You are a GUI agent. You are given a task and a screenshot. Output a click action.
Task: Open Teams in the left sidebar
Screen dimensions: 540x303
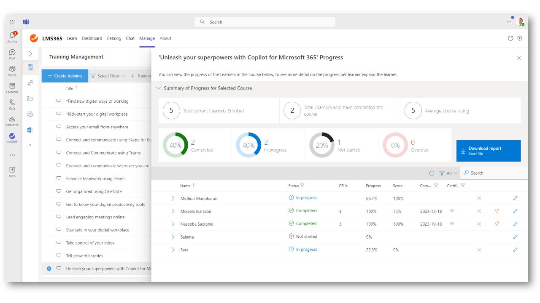12,71
